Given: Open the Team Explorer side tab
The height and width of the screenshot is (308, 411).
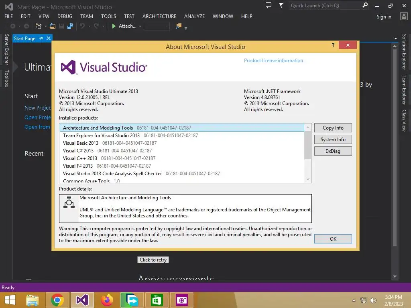Looking at the screenshot, I should click(404, 89).
